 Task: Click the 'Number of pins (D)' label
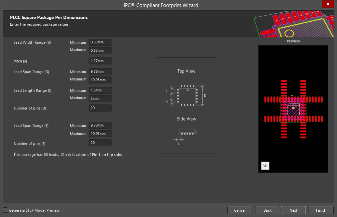[30, 108]
